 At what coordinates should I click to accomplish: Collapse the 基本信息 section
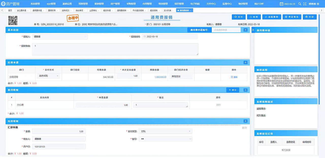(x=246, y=30)
